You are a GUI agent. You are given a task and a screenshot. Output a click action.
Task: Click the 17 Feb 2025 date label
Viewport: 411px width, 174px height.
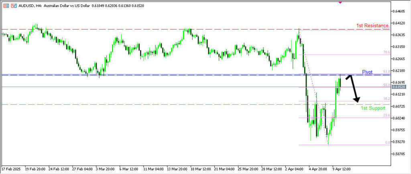11,169
